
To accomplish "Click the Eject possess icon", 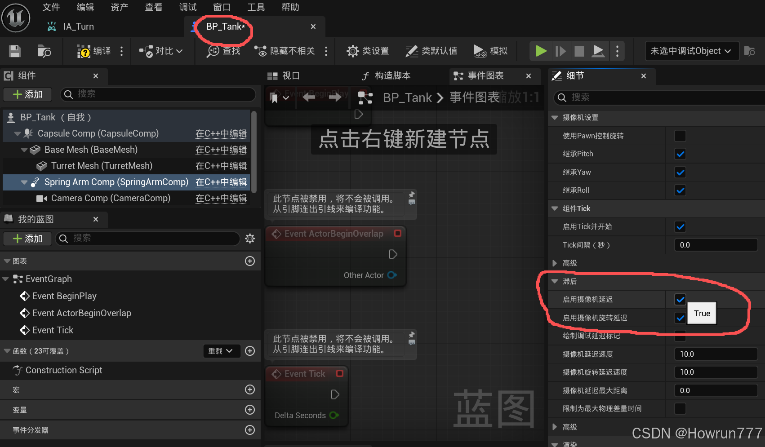I will pos(598,51).
